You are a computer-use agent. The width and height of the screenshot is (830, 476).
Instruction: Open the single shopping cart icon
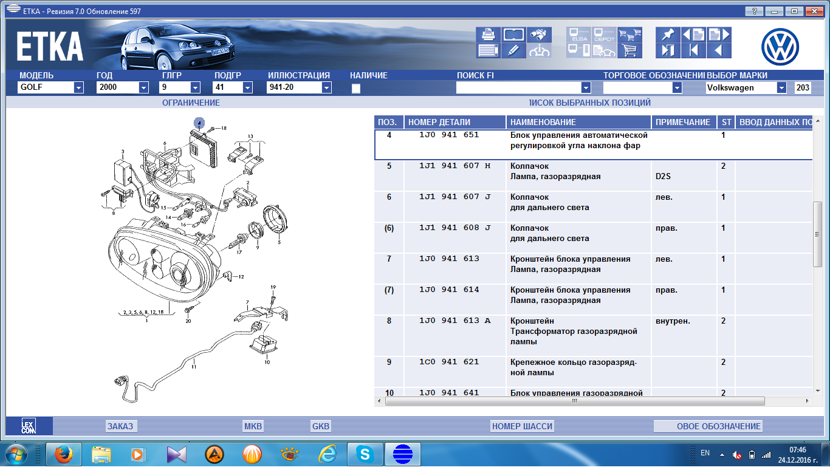click(x=630, y=50)
